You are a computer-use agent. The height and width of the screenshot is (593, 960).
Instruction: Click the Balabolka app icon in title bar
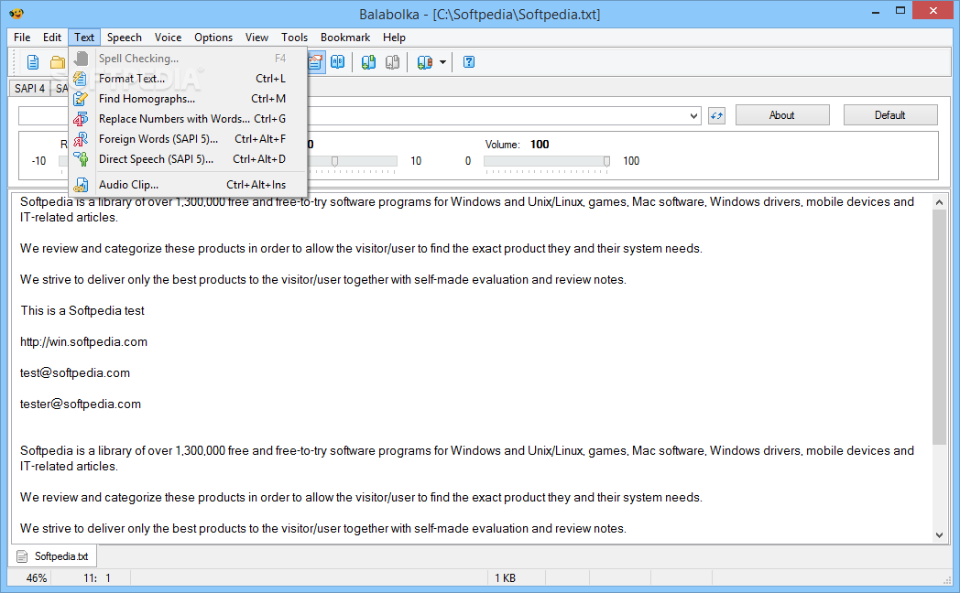tap(16, 14)
